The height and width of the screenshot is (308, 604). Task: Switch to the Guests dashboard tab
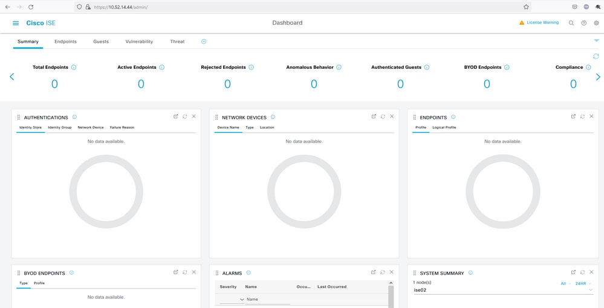pos(101,42)
